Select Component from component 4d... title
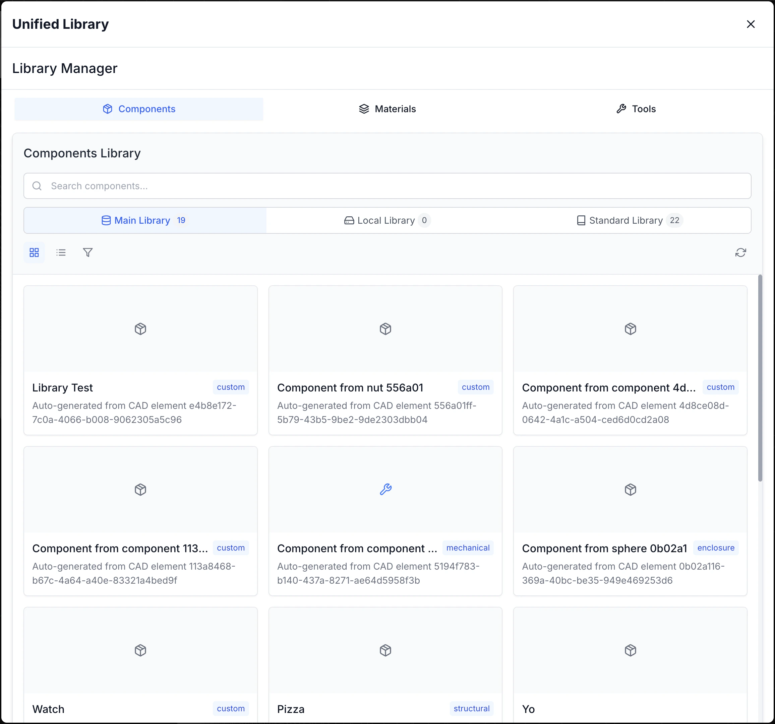 [608, 388]
